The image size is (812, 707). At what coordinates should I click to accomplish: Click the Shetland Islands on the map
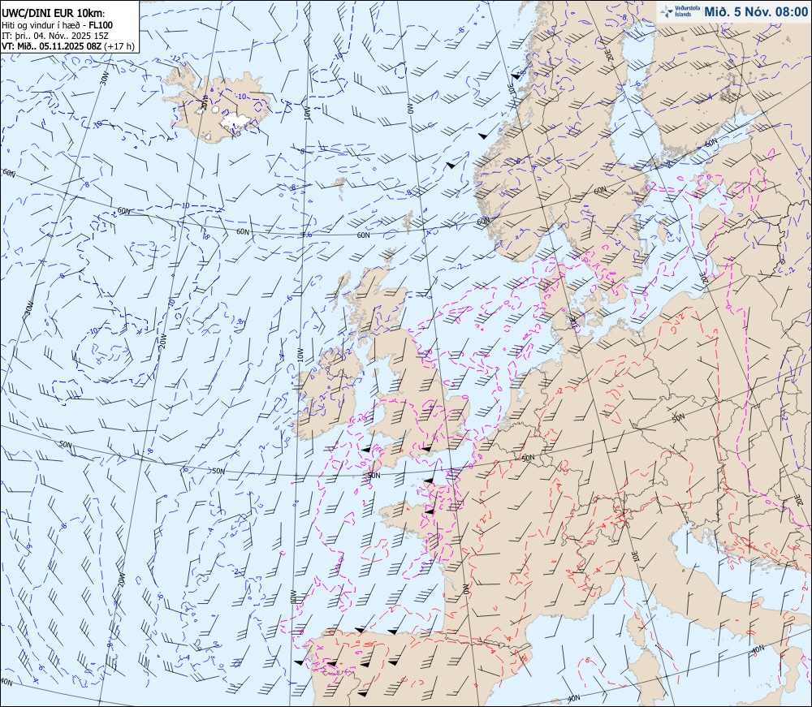point(408,221)
